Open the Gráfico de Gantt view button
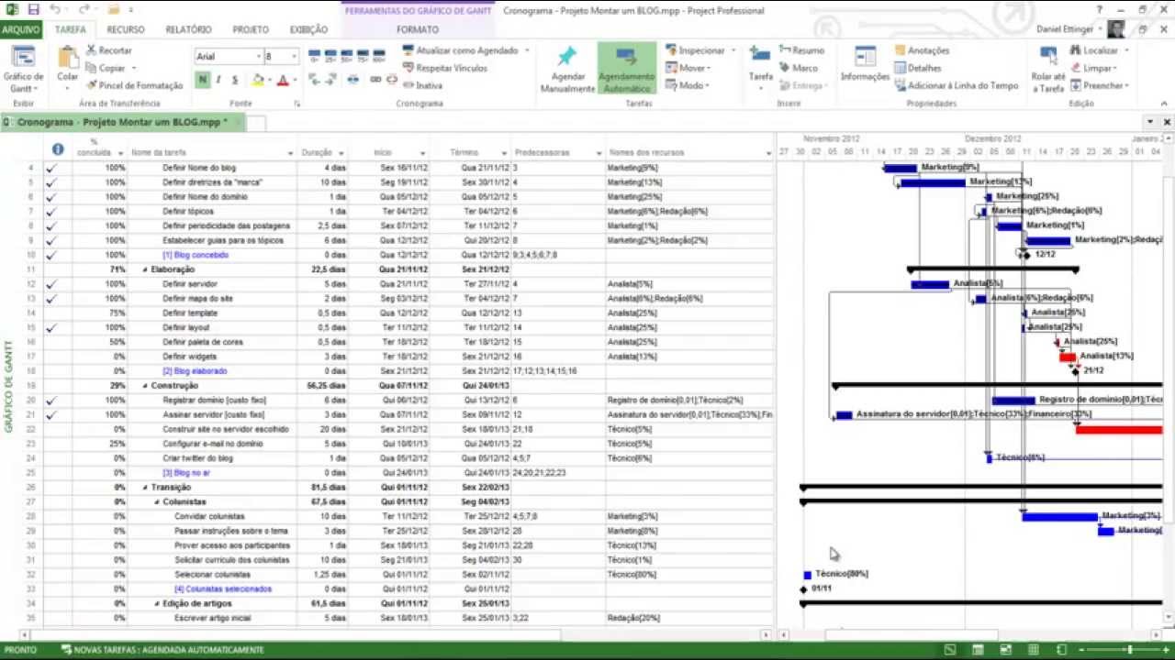This screenshot has height=660, width=1175. point(24,69)
